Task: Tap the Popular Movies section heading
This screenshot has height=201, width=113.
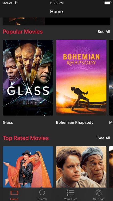Action: point(23,32)
